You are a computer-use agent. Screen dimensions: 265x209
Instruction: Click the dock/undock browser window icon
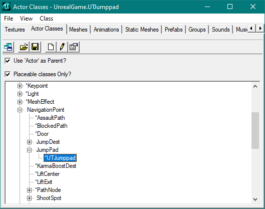(x=8, y=47)
